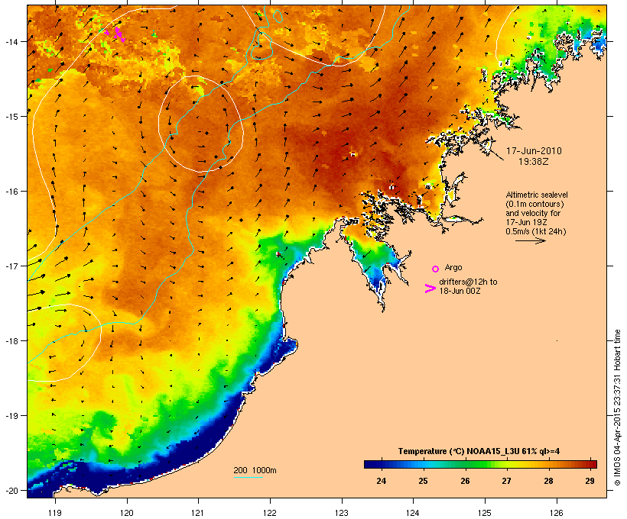
Task: Click the '17-Jun 19Z' caption line
Action: point(526,222)
